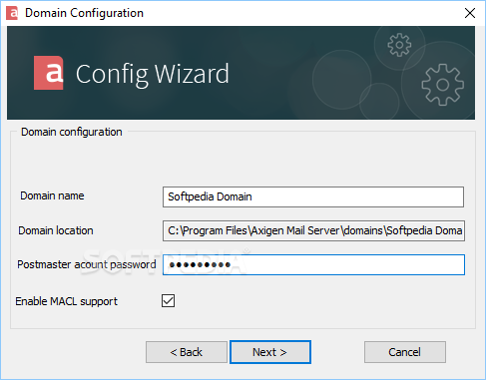Screen dimensions: 486x380
Task: Cancel the configuration wizard
Action: click(405, 352)
